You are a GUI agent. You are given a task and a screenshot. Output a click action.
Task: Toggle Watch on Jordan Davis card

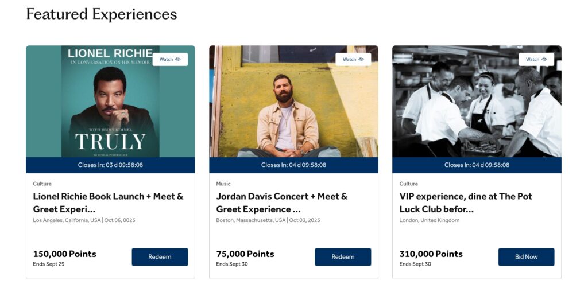click(x=353, y=59)
